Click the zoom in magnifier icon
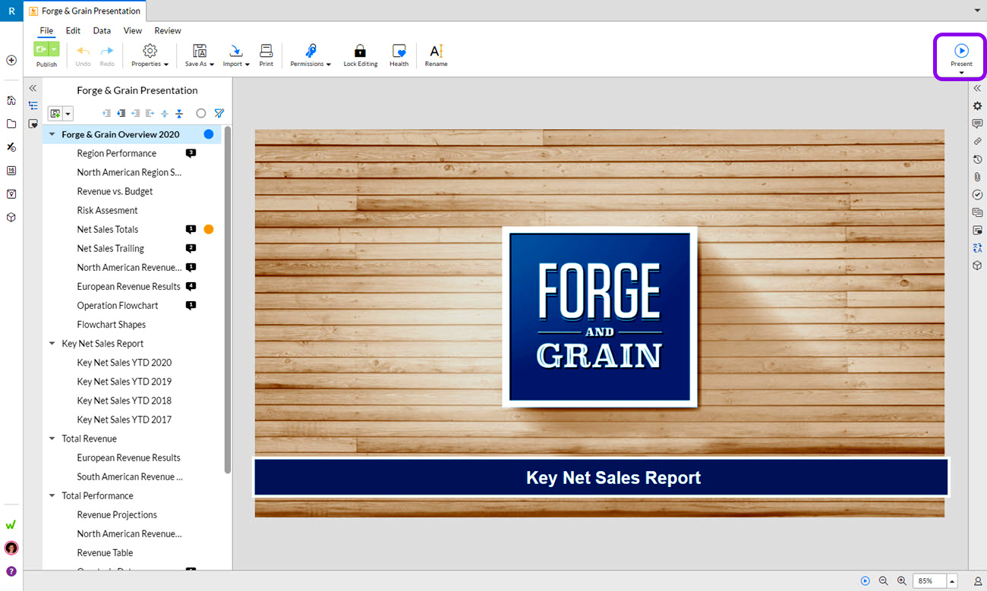Screen dimensions: 987x591 point(901,580)
